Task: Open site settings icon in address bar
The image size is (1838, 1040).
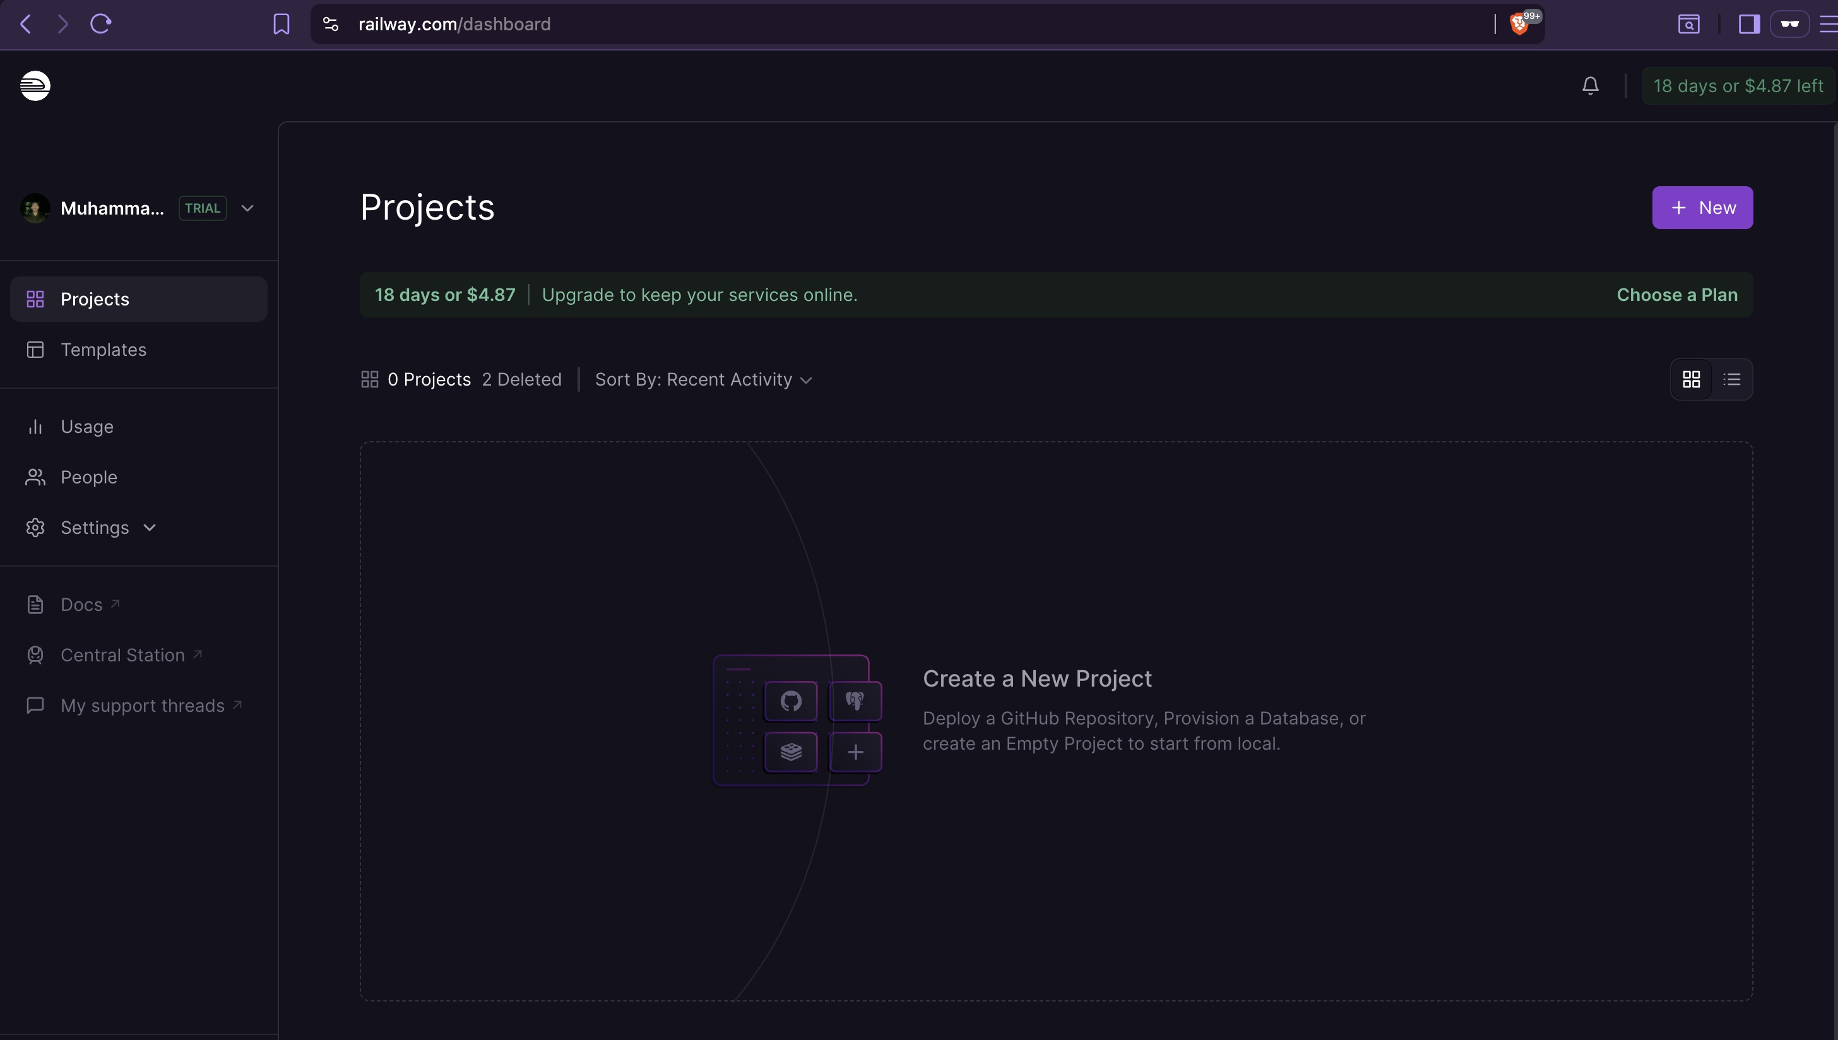Action: coord(331,24)
